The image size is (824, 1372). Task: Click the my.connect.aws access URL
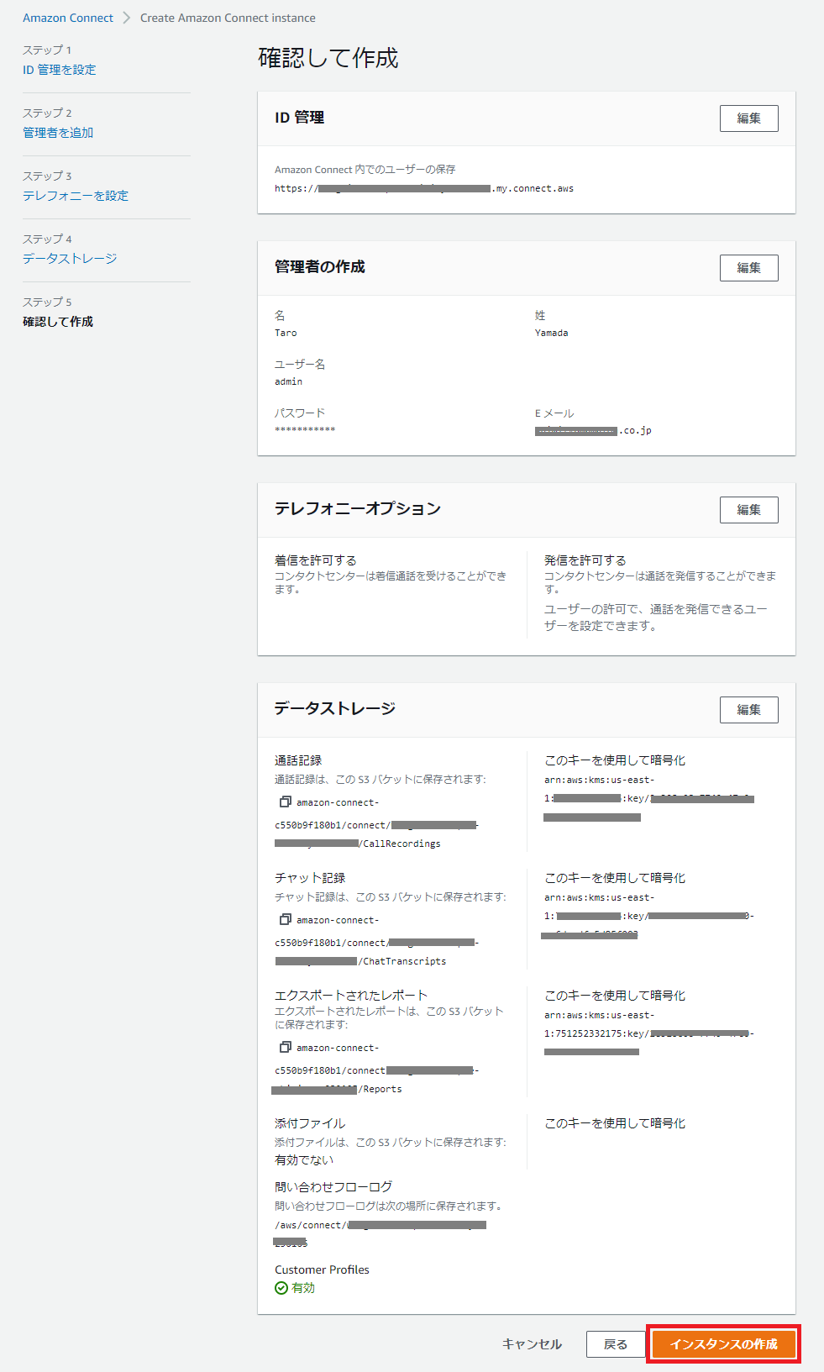click(x=424, y=188)
